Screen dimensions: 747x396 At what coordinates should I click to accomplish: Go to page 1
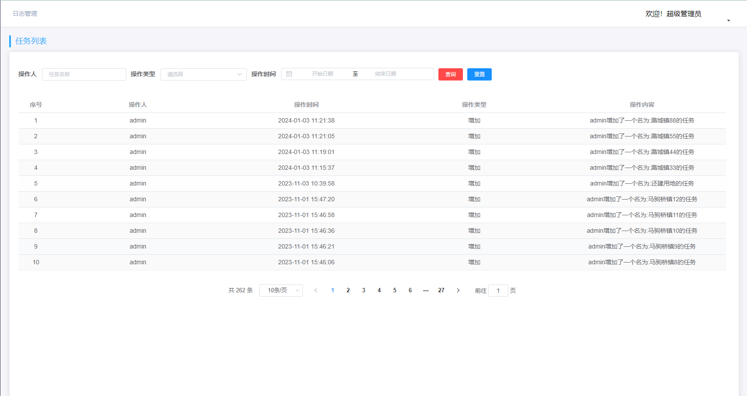[333, 290]
